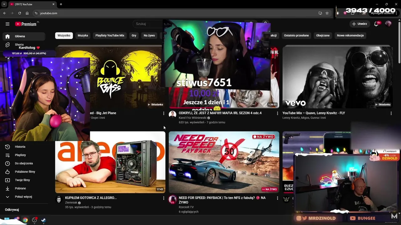401x225 pixels.
Task: Open the KUPIŁEM GOTOWCA Z ALLEGRO title
Action: pyautogui.click(x=91, y=198)
